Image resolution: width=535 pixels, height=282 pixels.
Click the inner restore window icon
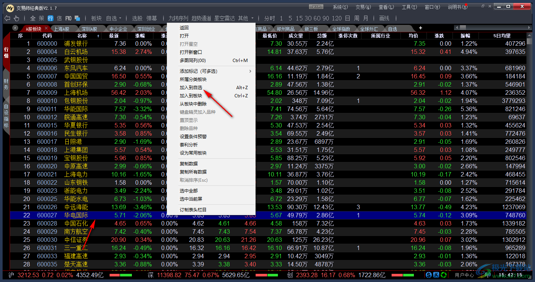(483, 6)
